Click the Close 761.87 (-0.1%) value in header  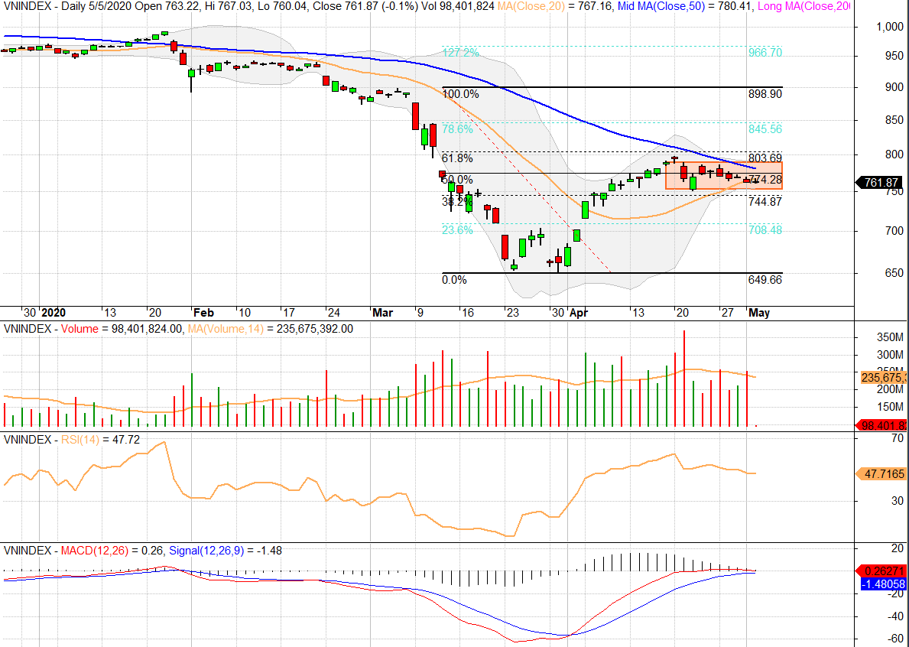(x=356, y=6)
